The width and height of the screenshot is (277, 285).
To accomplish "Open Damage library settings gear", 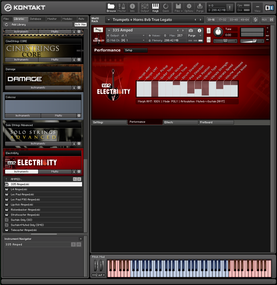I will [79, 88].
